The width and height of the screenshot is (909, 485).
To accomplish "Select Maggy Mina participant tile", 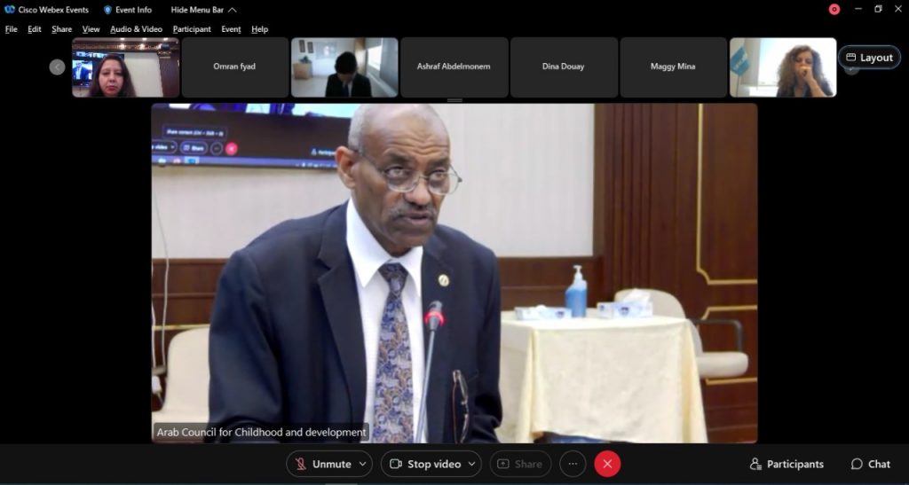I will click(673, 67).
